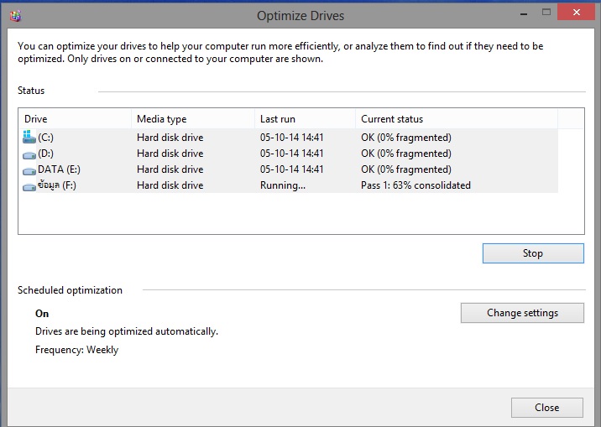Close the dialog with the Close button

point(547,408)
